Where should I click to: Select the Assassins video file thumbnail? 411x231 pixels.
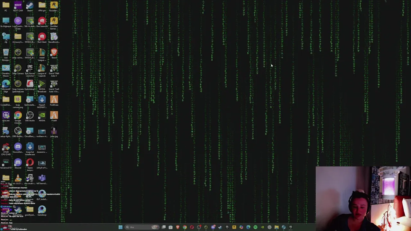pyautogui.click(x=42, y=148)
